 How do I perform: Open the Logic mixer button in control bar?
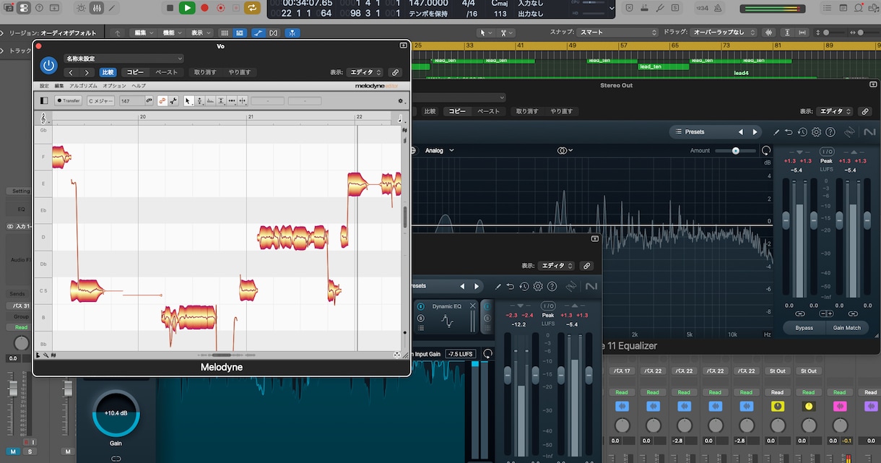[x=96, y=8]
